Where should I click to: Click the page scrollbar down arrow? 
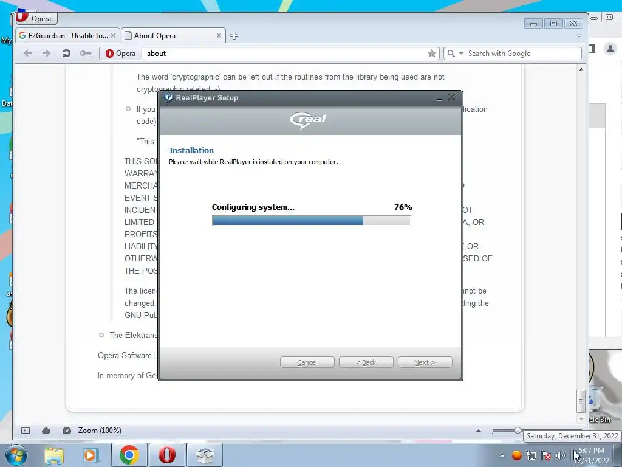(x=581, y=418)
